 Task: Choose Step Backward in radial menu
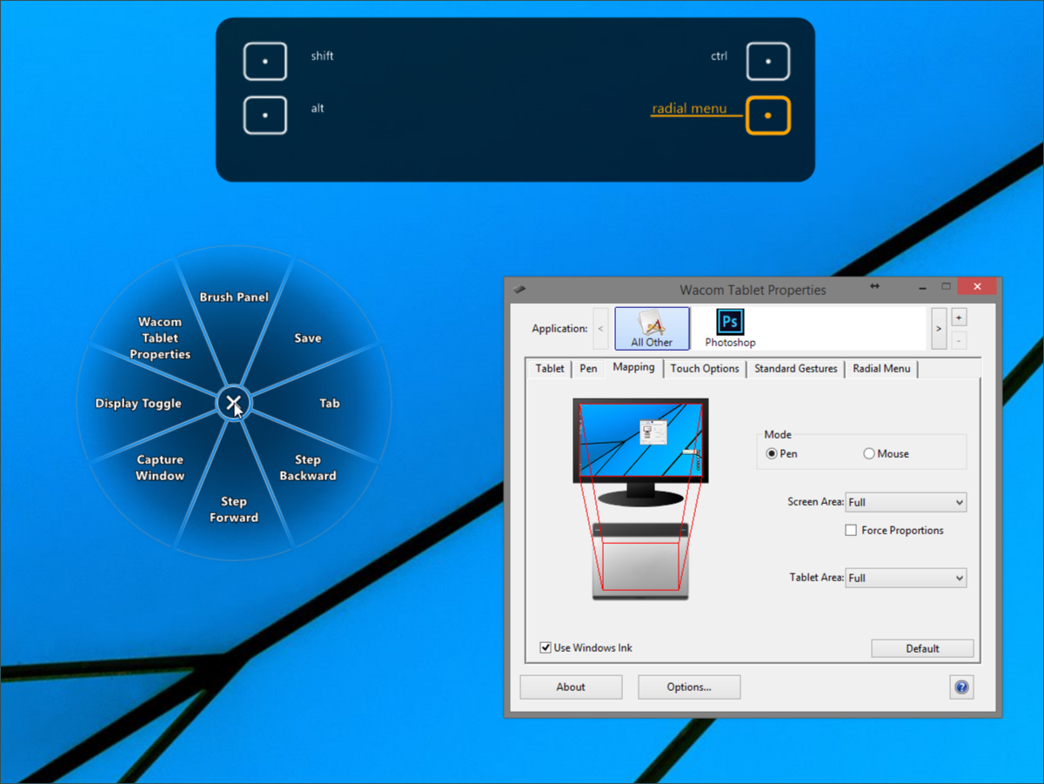coord(308,467)
